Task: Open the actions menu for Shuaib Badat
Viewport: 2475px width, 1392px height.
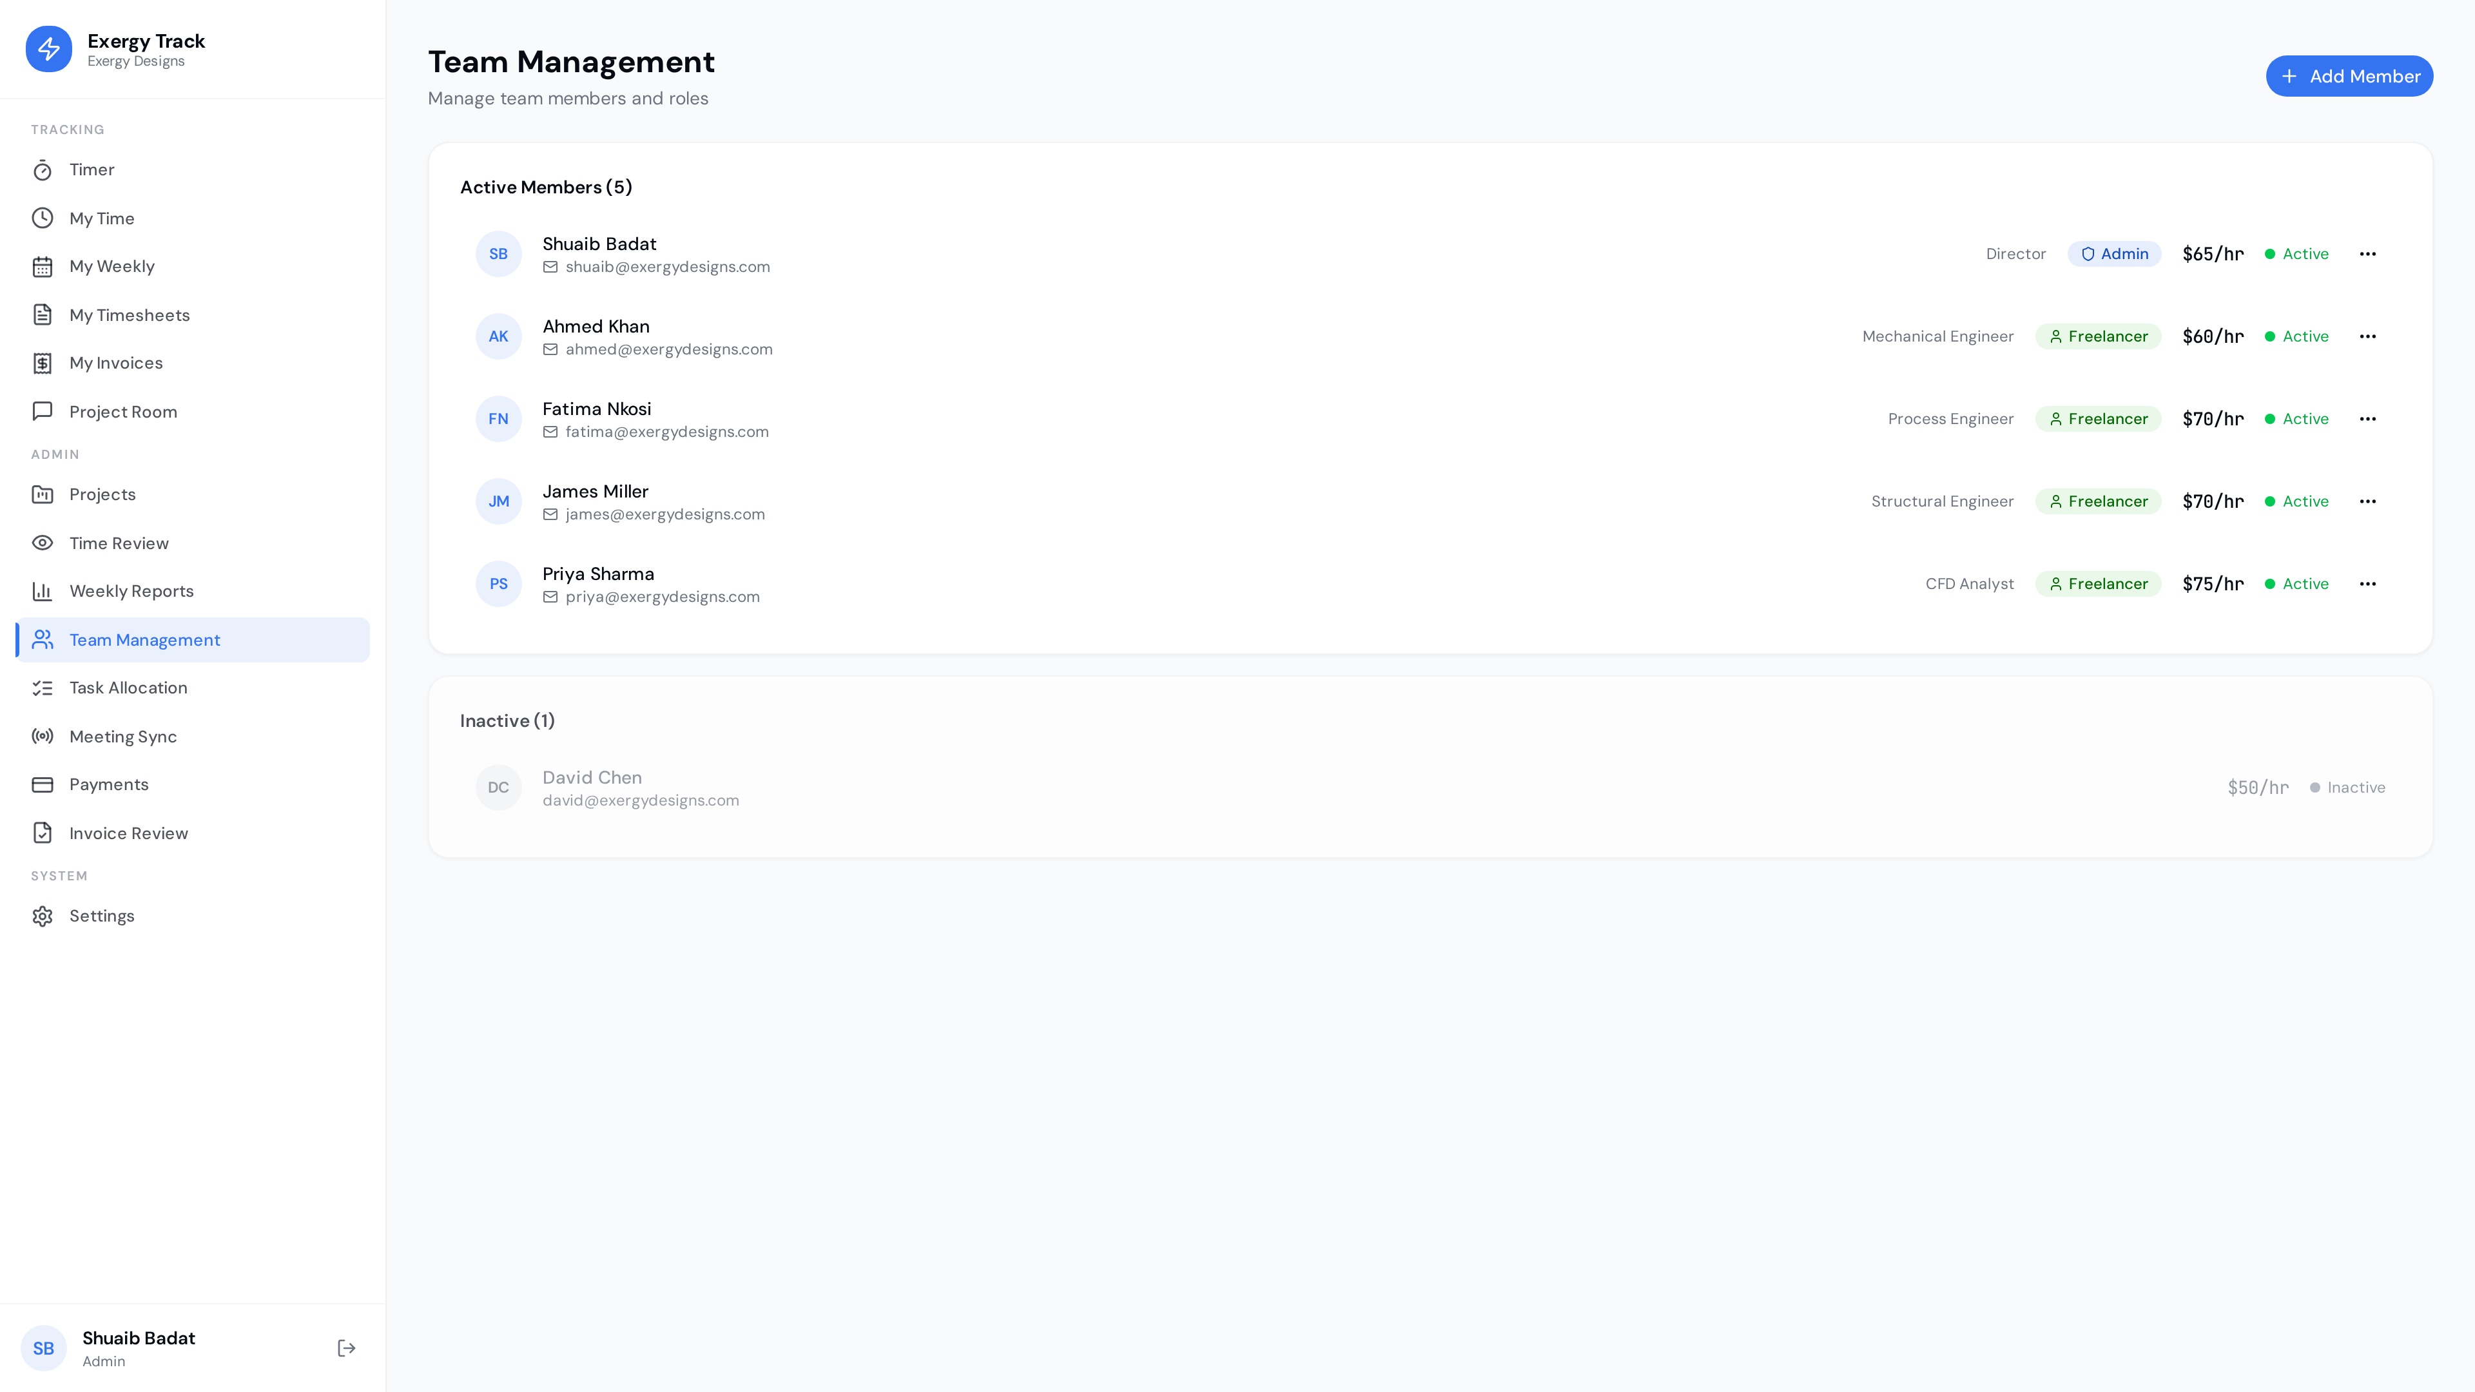Action: pos(2369,254)
